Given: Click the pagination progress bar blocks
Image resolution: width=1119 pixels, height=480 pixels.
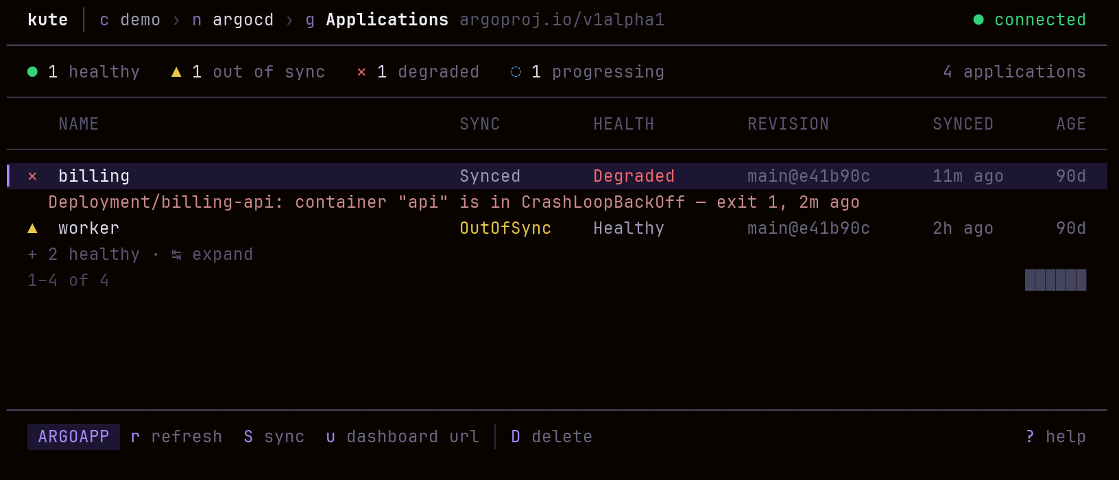Looking at the screenshot, I should (x=1056, y=280).
